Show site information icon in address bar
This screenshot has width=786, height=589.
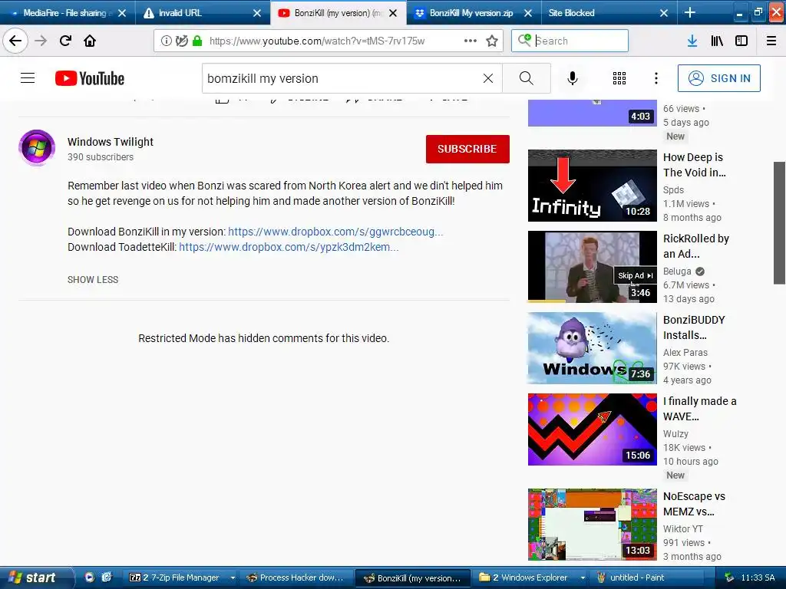tap(166, 41)
